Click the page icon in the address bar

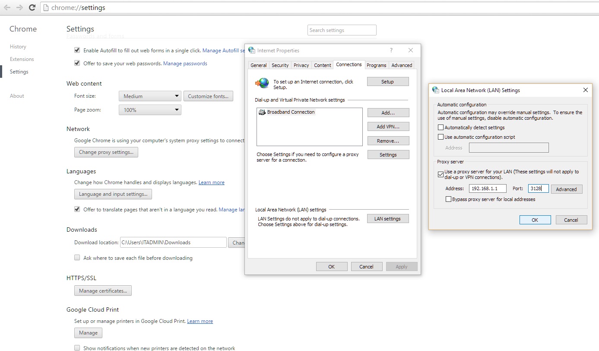47,7
